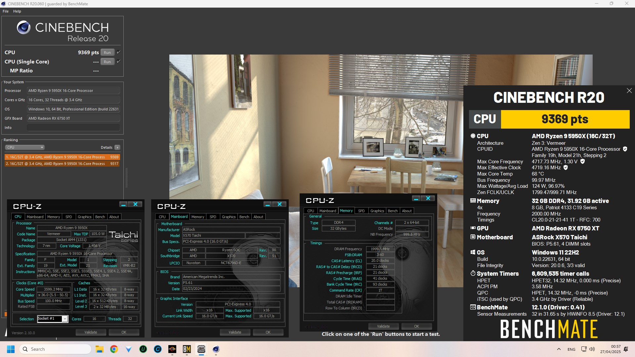Open Bench tab in left CPU-Z

[100, 217]
